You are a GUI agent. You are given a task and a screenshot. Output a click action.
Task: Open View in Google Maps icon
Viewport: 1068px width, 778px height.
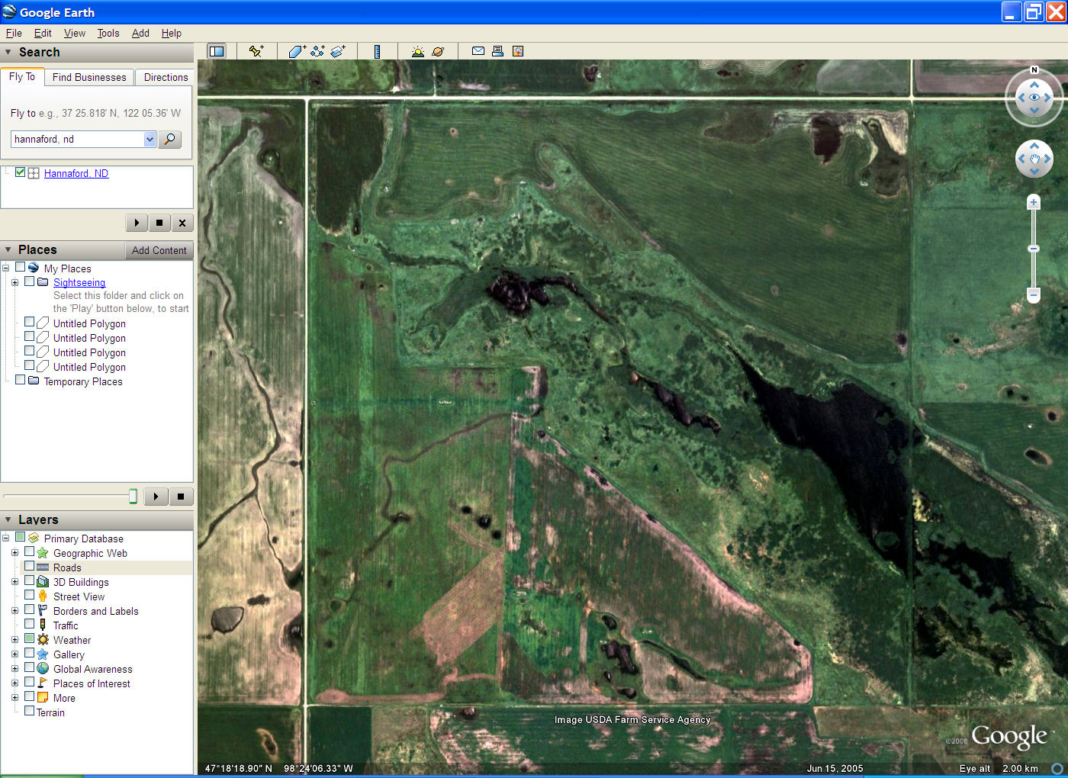518,51
